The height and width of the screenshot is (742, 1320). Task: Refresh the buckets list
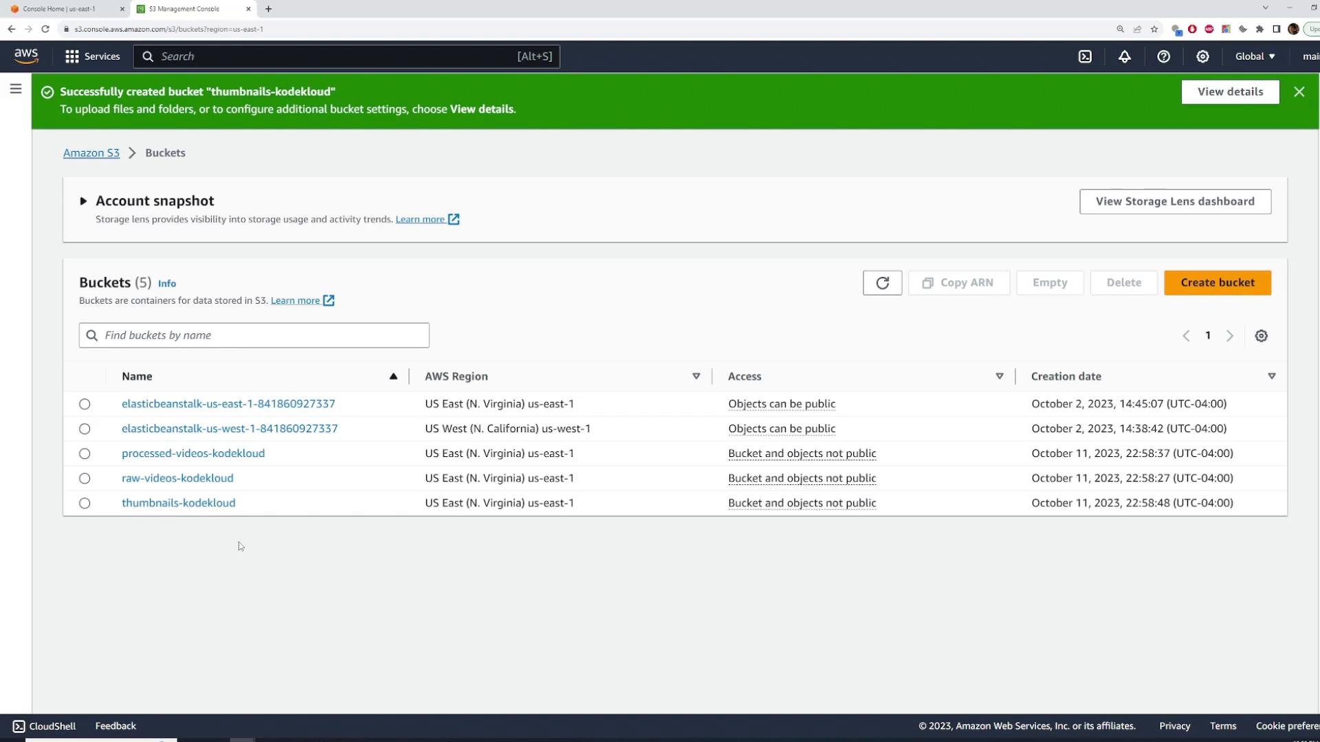coord(882,282)
